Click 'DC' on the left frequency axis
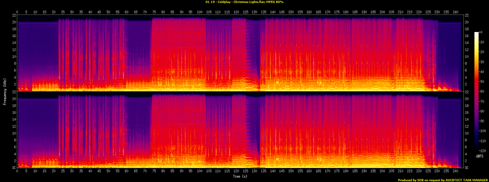Viewport: 489px width, 182px height. [x=13, y=168]
